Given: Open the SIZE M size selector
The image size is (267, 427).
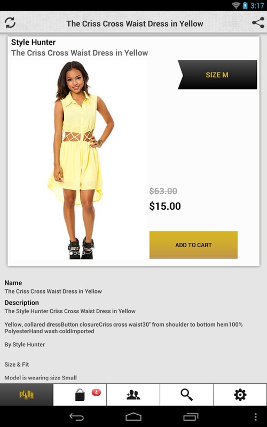Looking at the screenshot, I should 217,75.
